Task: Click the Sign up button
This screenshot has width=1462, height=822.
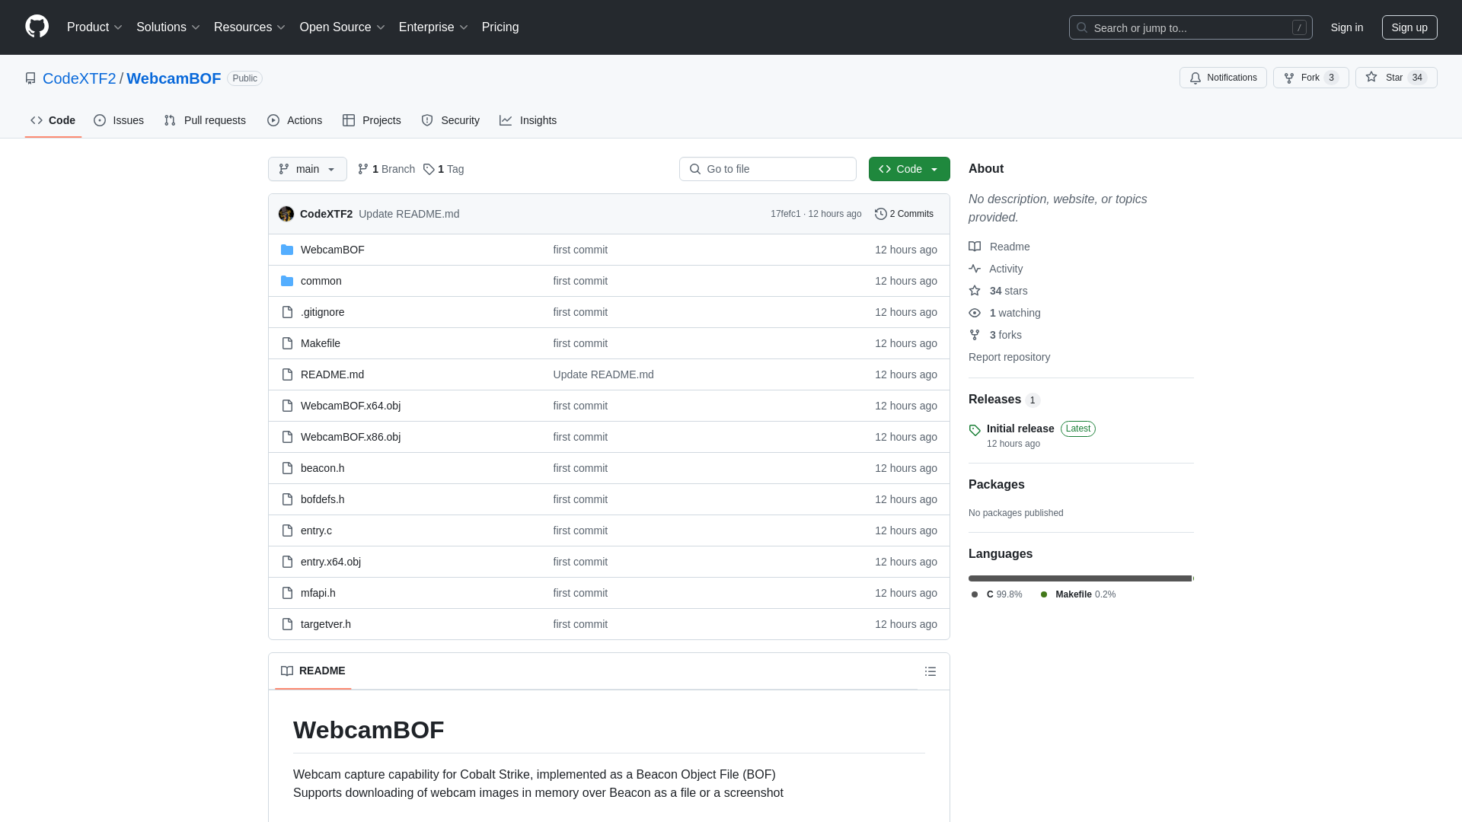Action: click(1409, 27)
